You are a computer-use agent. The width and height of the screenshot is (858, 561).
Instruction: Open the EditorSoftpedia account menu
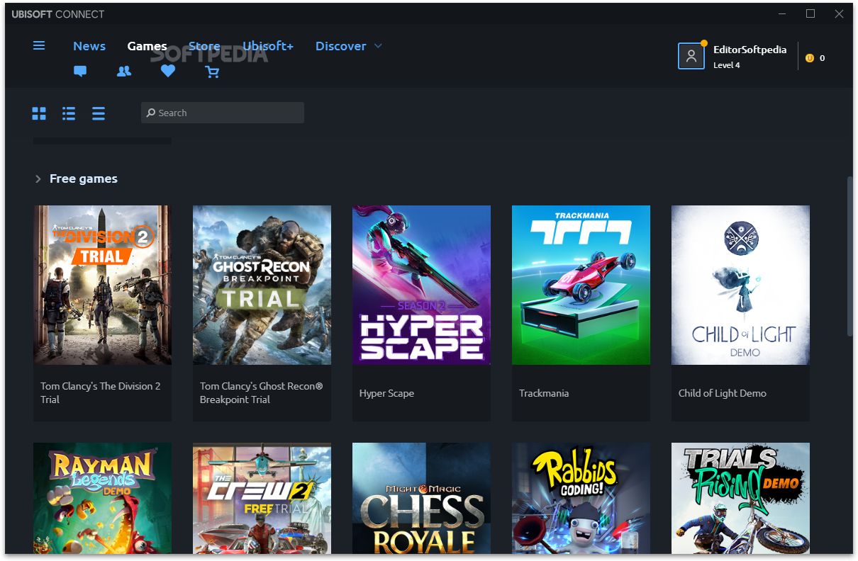(750, 50)
